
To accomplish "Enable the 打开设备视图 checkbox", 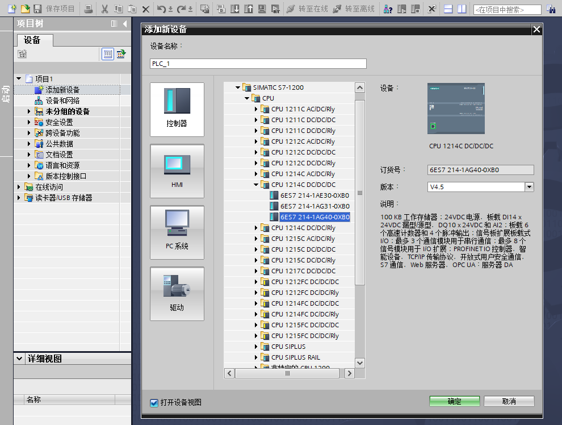I will coord(153,403).
